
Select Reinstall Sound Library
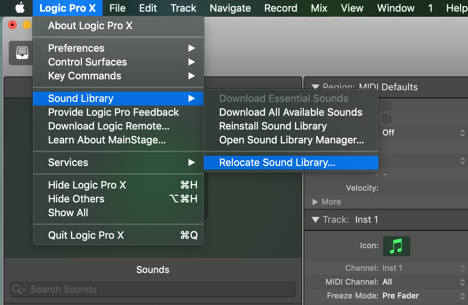pyautogui.click(x=291, y=126)
